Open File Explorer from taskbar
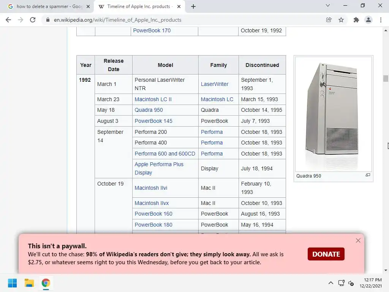 (x=29, y=283)
